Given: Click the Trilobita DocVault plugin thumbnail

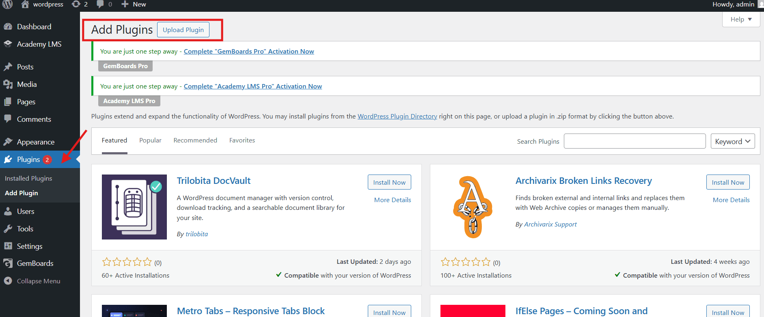Looking at the screenshot, I should pyautogui.click(x=134, y=207).
